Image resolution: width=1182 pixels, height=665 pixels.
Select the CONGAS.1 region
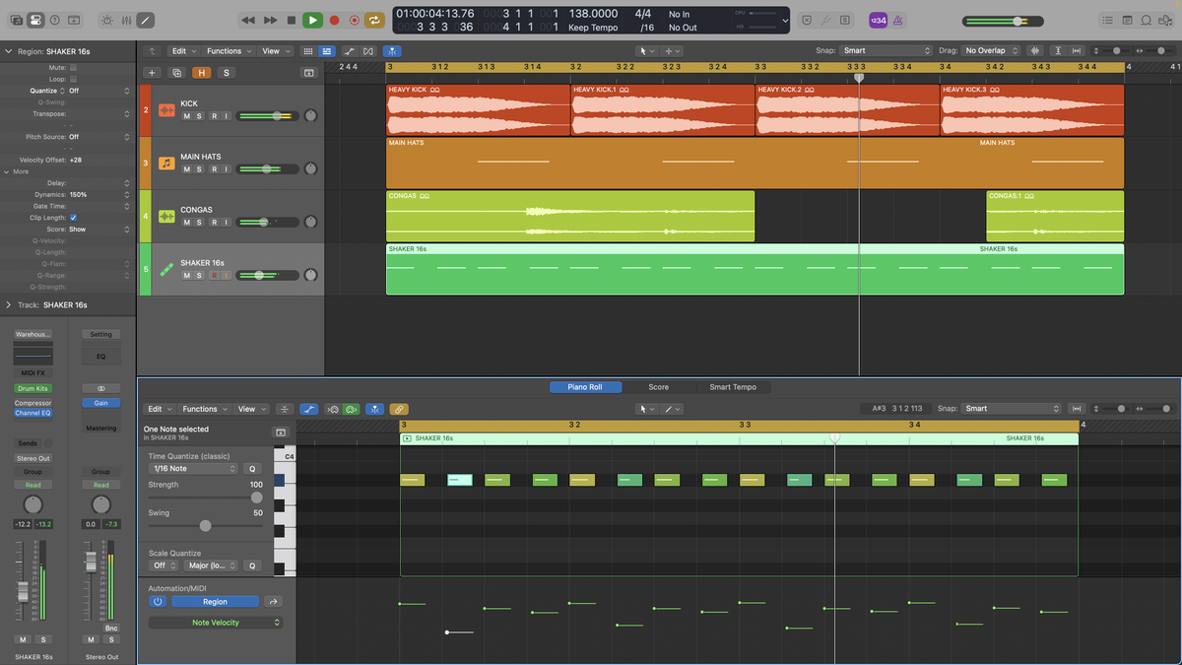[x=1055, y=216]
